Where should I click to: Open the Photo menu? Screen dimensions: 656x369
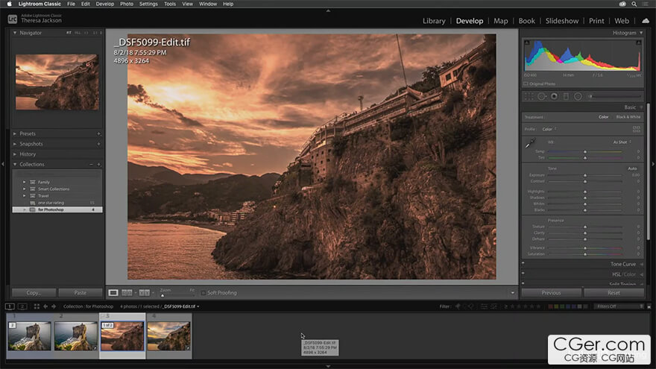(x=127, y=4)
